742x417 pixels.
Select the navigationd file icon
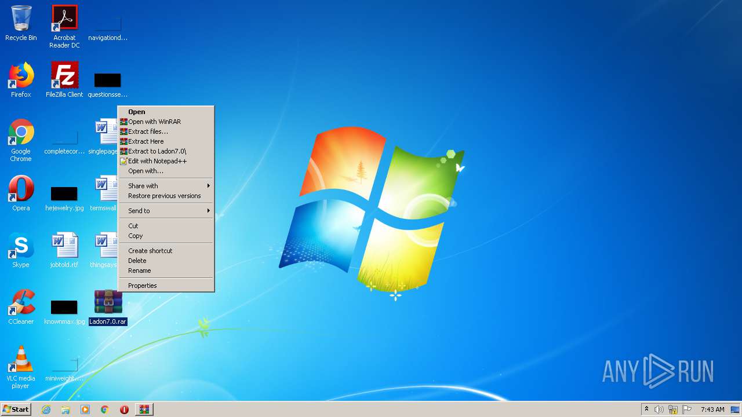point(108,28)
